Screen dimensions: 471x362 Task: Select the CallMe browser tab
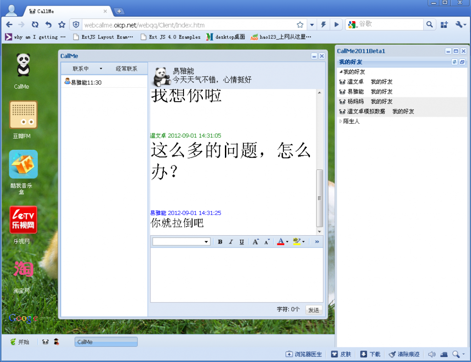(68, 11)
